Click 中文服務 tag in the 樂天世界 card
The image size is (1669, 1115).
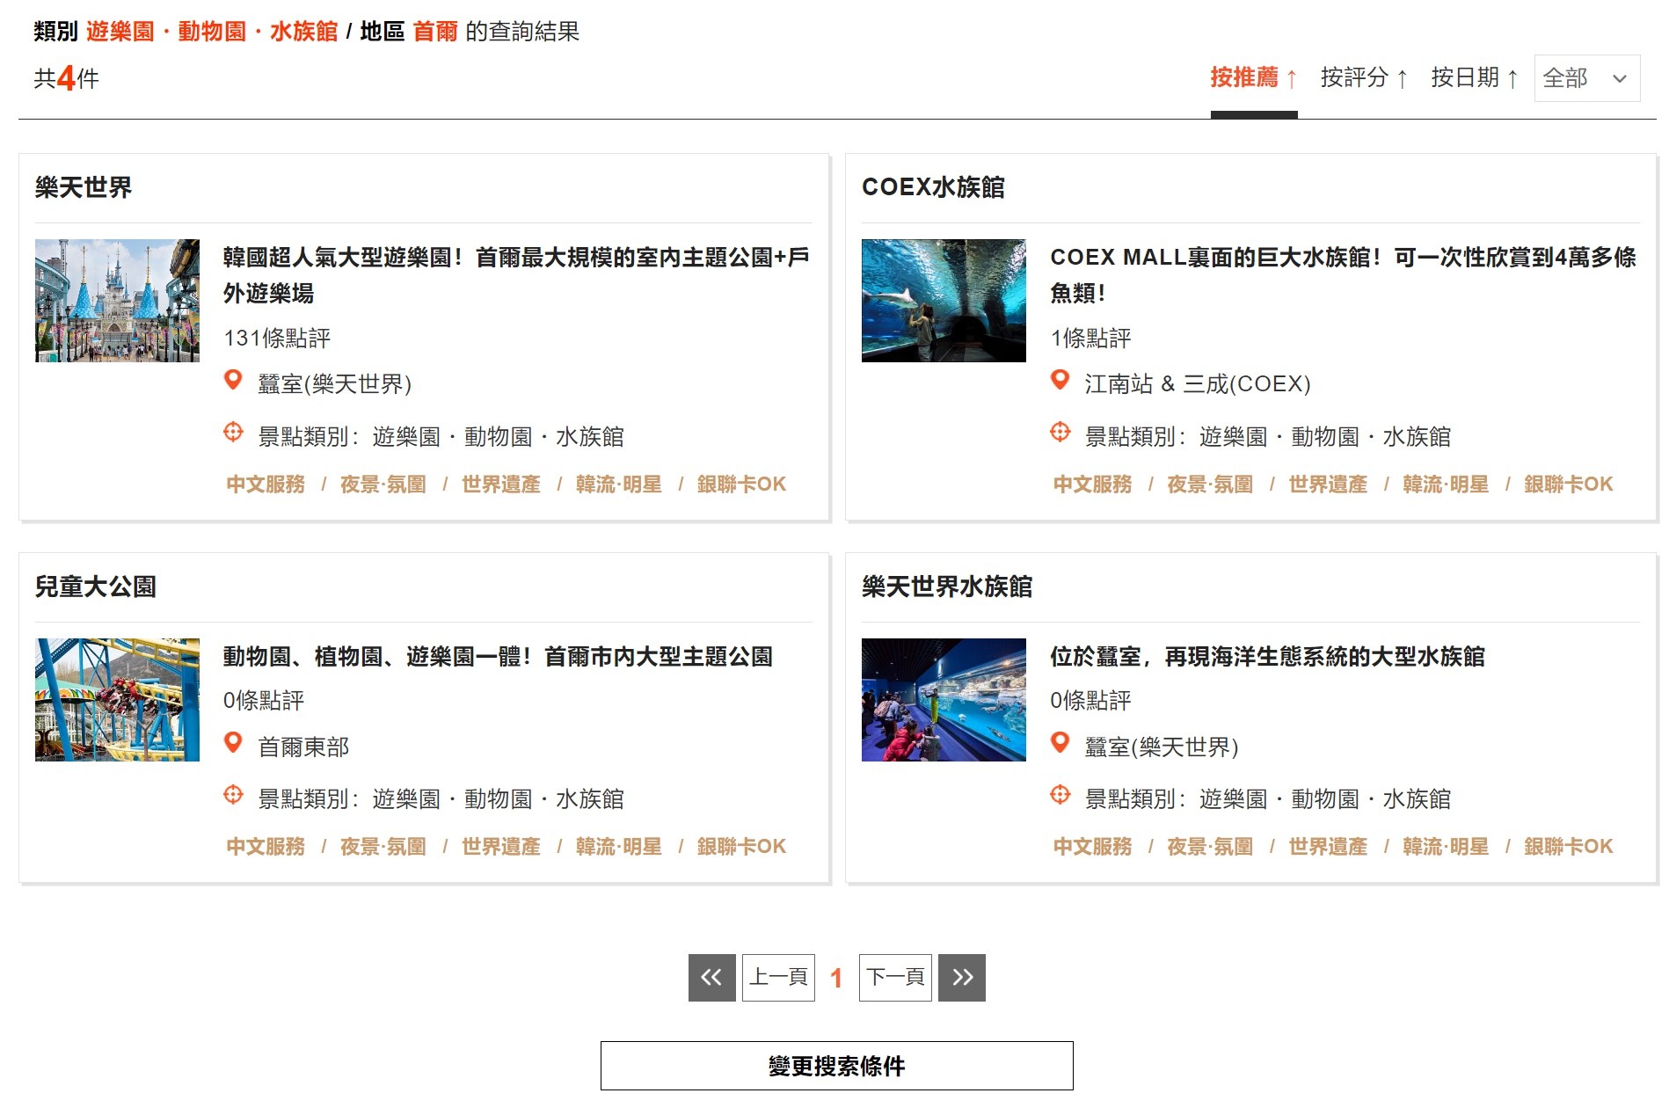pyautogui.click(x=266, y=485)
